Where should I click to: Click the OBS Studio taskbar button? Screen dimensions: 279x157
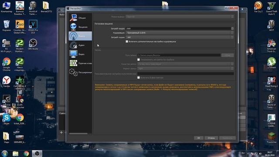[37, 154]
